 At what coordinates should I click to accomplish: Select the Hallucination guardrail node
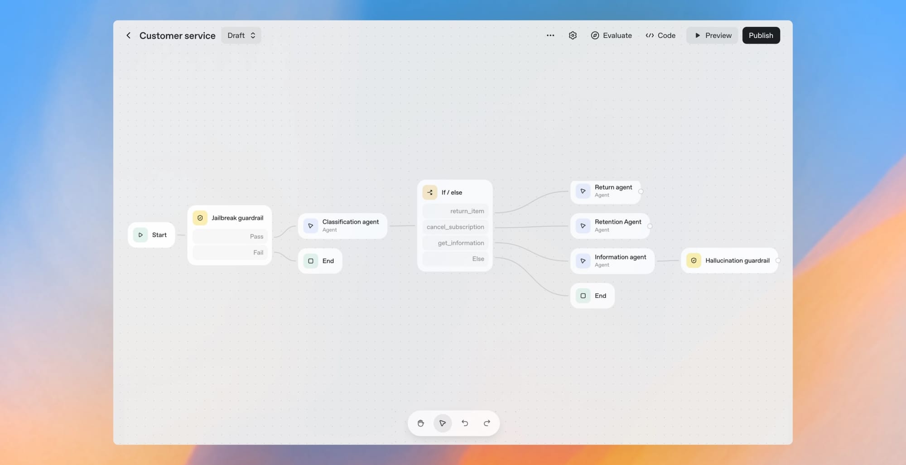729,260
